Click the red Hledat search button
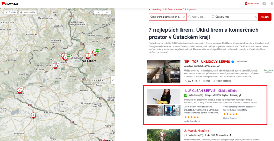274x141 pixels. pos(264,17)
